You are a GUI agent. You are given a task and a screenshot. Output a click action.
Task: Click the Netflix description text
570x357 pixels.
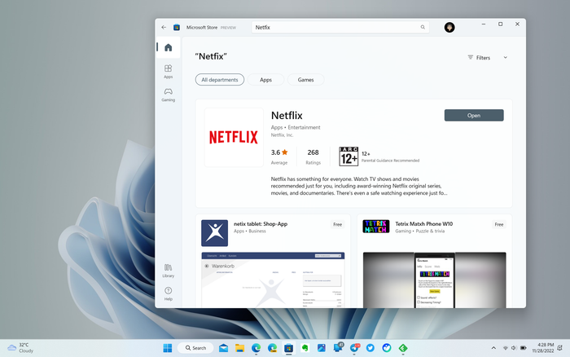tap(359, 186)
